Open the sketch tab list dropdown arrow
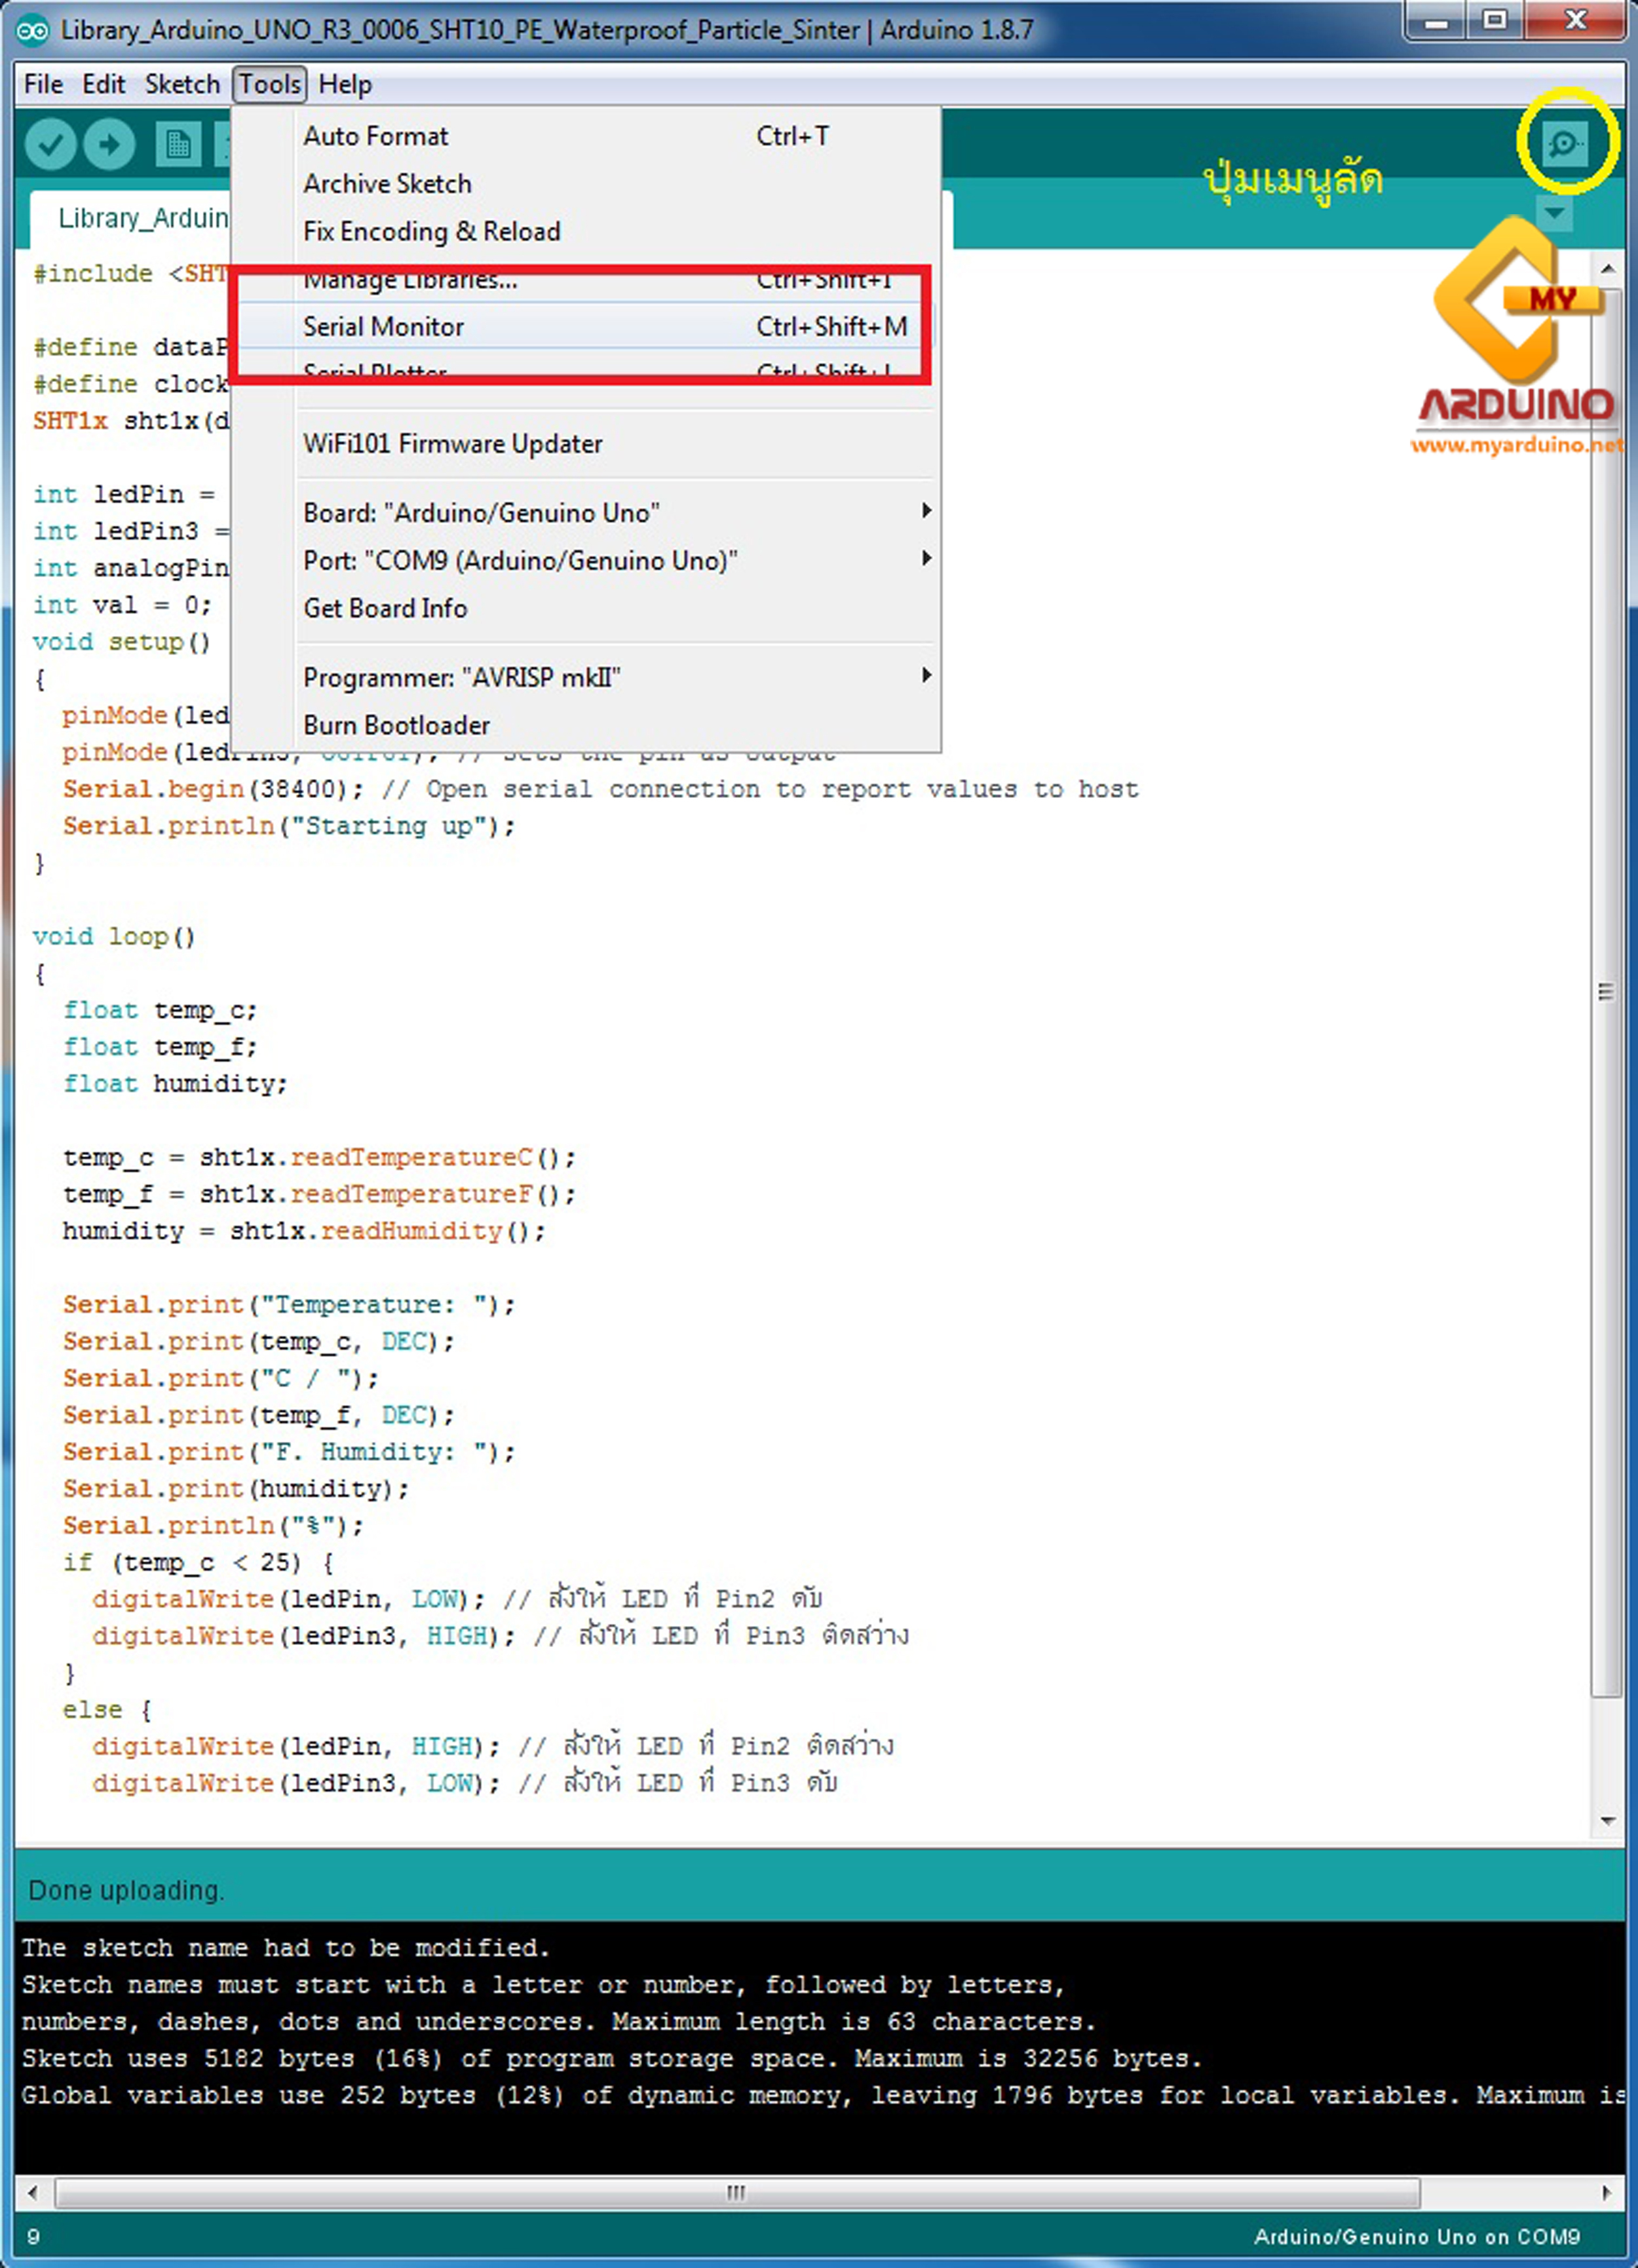The image size is (1638, 2268). click(x=1553, y=212)
